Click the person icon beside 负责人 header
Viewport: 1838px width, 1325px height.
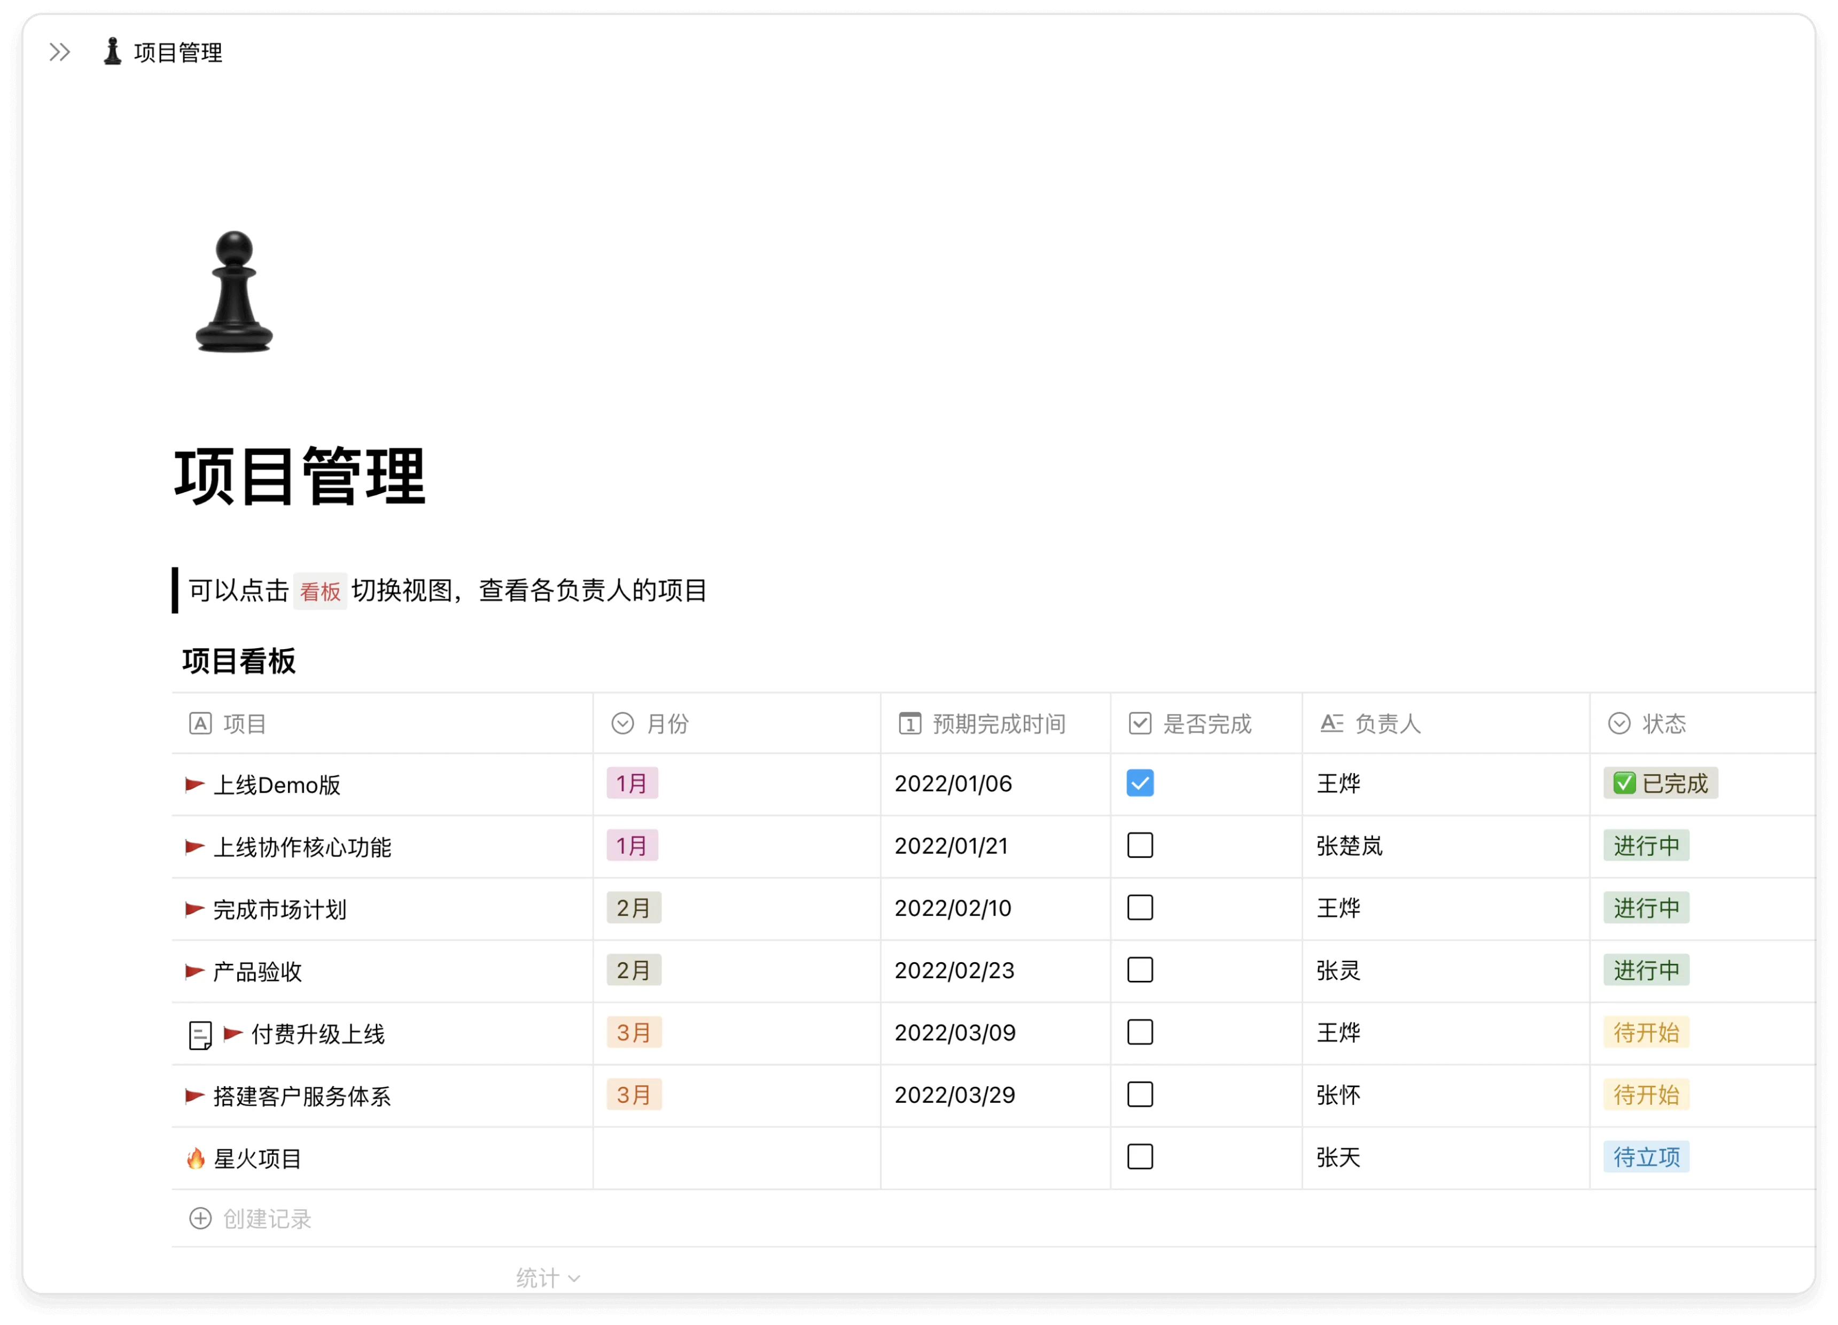(x=1333, y=723)
